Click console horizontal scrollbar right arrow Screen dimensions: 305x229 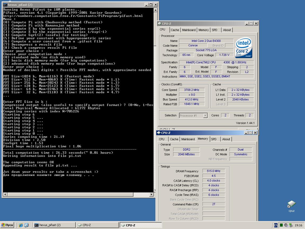pyautogui.click(x=151, y=194)
